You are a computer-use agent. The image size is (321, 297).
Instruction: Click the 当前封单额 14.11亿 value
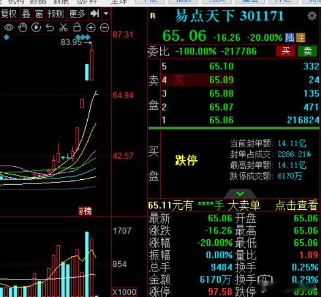pyautogui.click(x=292, y=143)
